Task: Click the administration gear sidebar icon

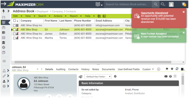Action: [4, 86]
